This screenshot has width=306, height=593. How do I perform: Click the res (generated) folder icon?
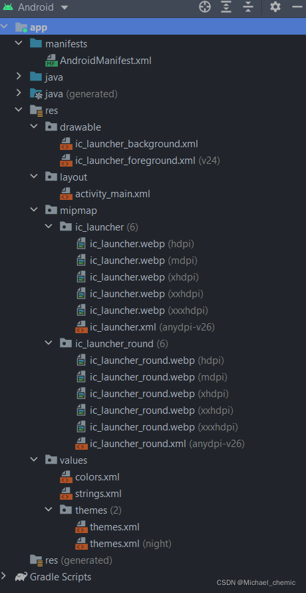[x=36, y=560]
